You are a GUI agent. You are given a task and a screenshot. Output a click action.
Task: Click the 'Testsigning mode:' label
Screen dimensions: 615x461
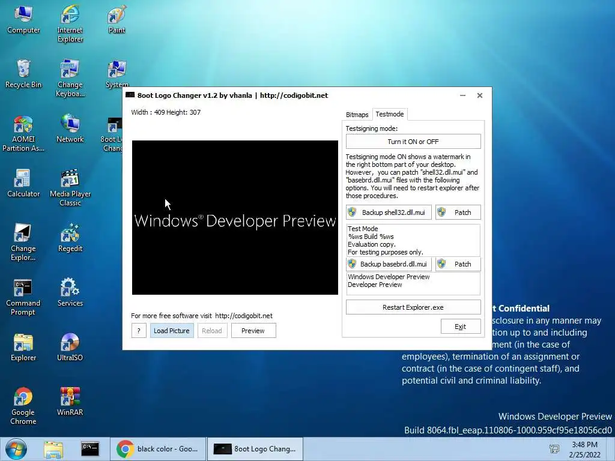tap(371, 128)
